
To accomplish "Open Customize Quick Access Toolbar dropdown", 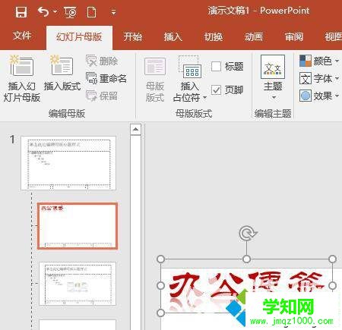I will coord(113,12).
